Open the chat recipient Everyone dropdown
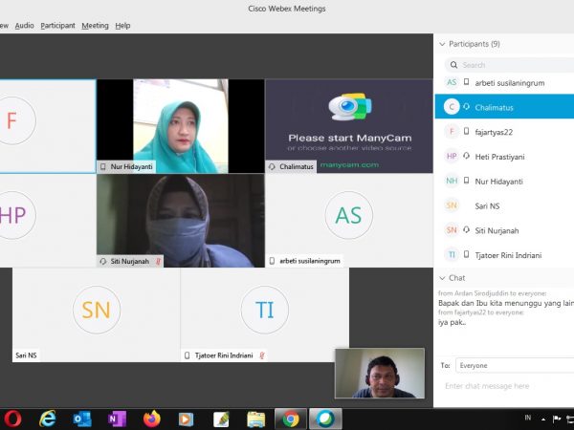 [515, 365]
